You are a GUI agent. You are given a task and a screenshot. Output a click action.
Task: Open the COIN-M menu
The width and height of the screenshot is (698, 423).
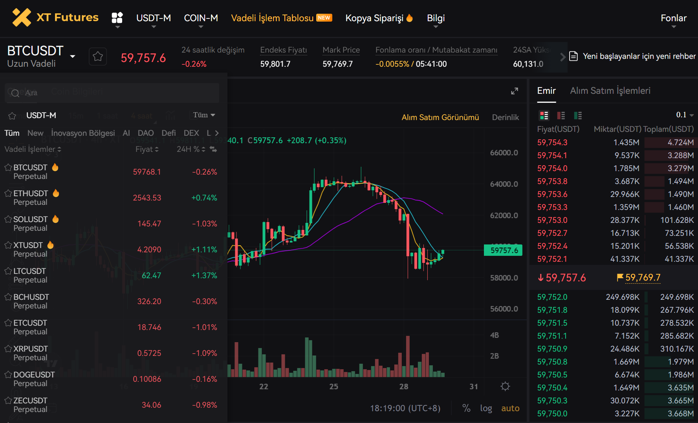click(x=201, y=18)
